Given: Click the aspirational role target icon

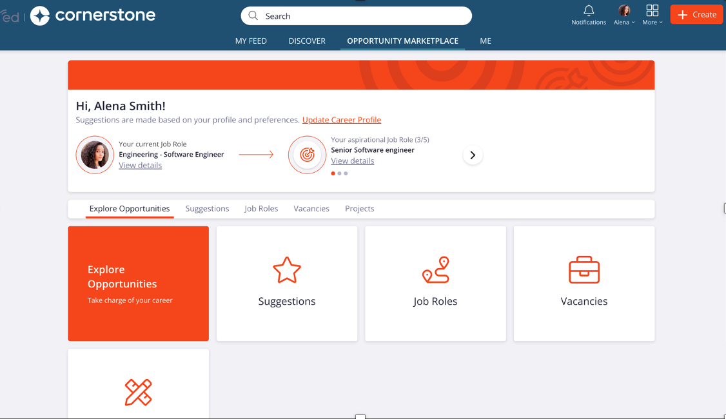Looking at the screenshot, I should [x=307, y=155].
